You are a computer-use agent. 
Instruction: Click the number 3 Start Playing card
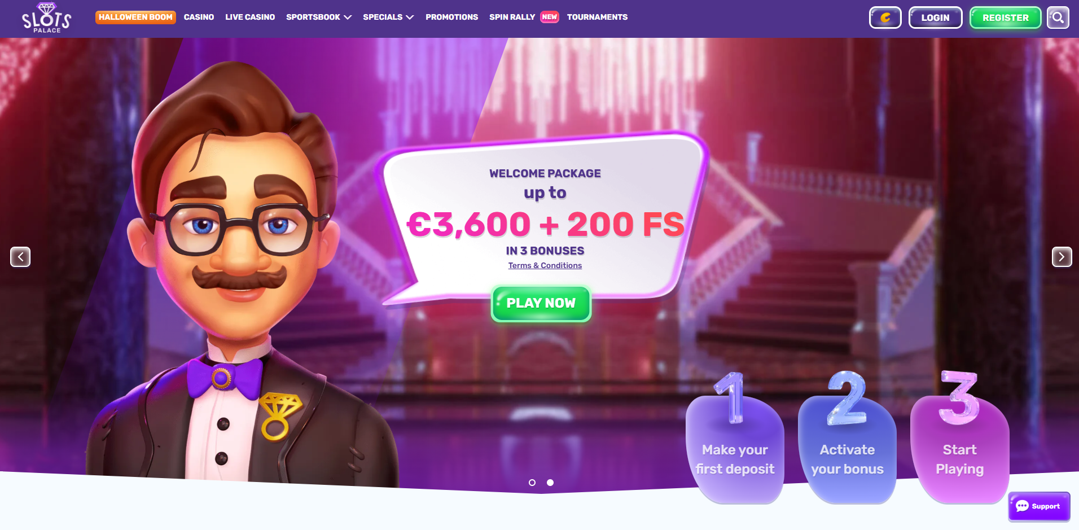pos(959,437)
